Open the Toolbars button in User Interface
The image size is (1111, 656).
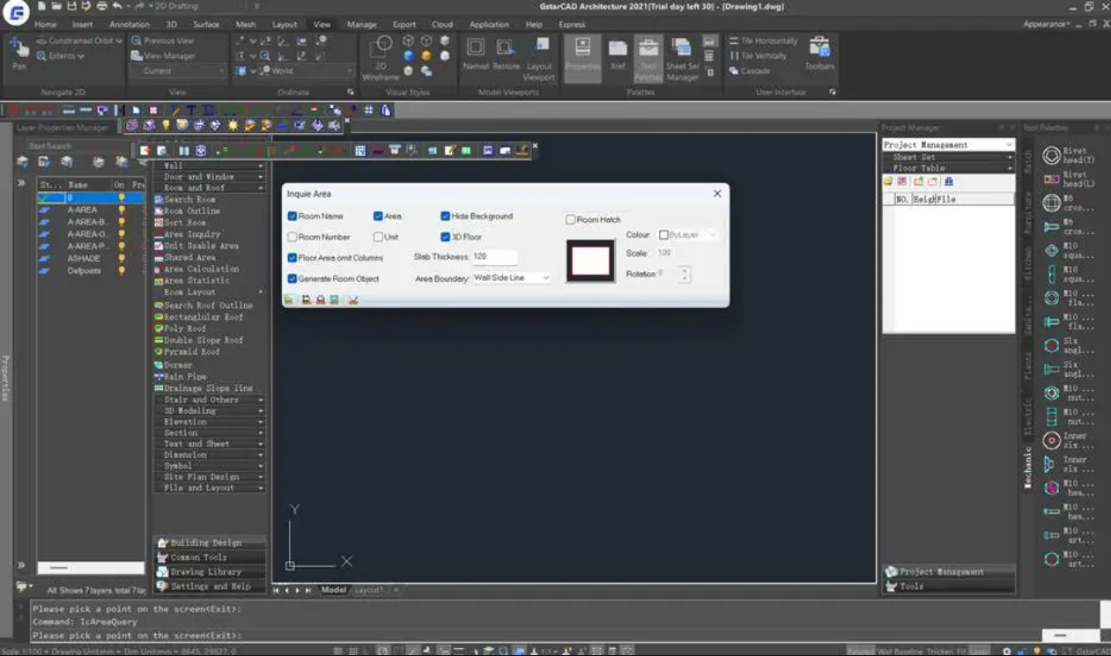pos(819,53)
